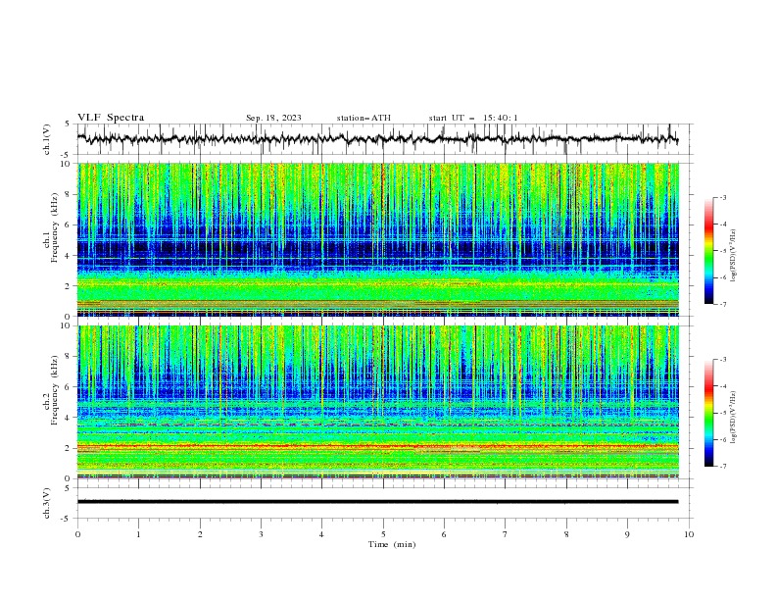Viewport: 776px width, 600px height.
Task: Click the ch.3 flat waveform trace
Action: point(377,502)
